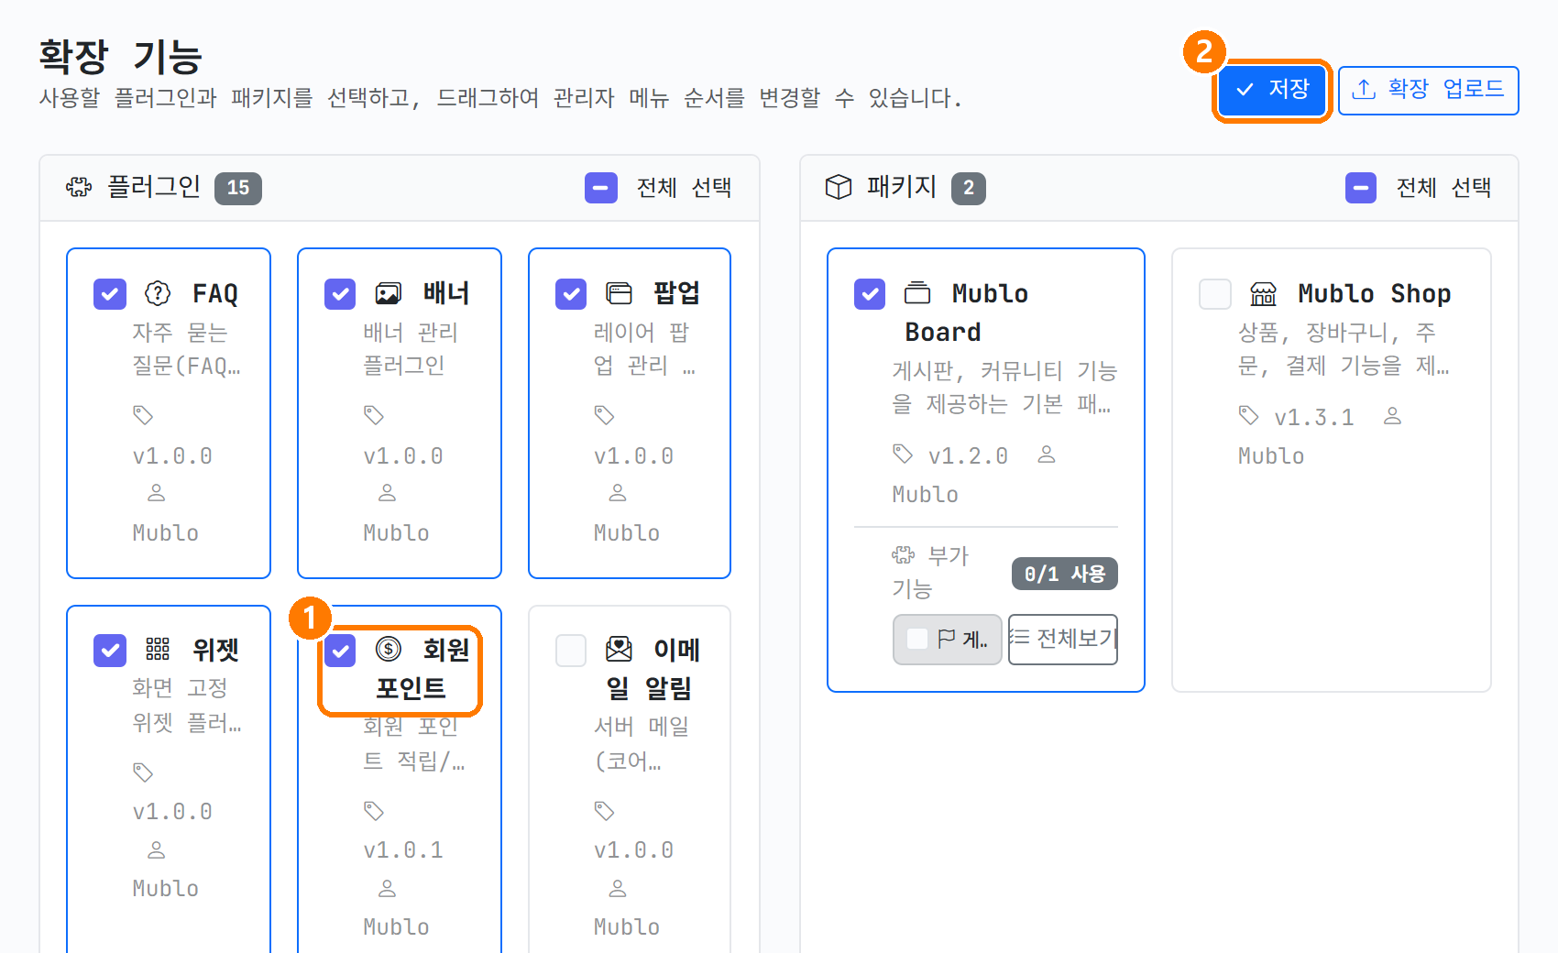Click the 배너 image icon

389,293
